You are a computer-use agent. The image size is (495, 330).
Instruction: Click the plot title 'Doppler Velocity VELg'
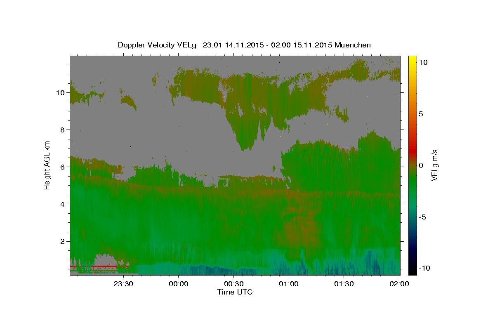pyautogui.click(x=157, y=45)
